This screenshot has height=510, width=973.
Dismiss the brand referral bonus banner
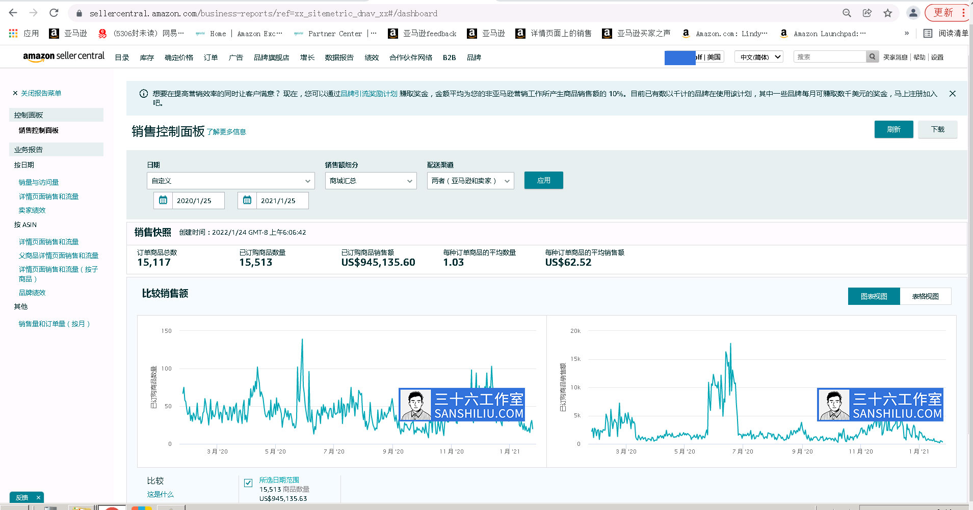tap(952, 94)
